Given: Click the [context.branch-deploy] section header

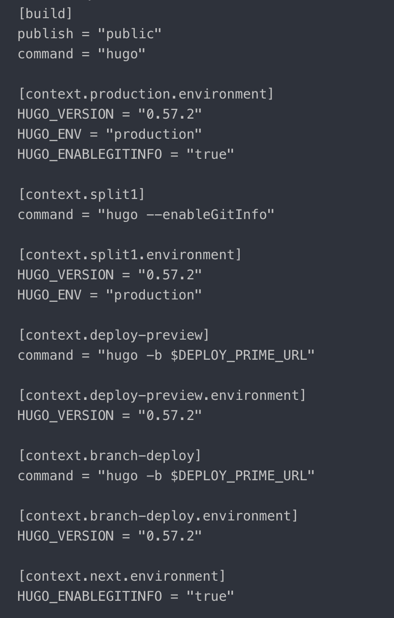Looking at the screenshot, I should [109, 455].
